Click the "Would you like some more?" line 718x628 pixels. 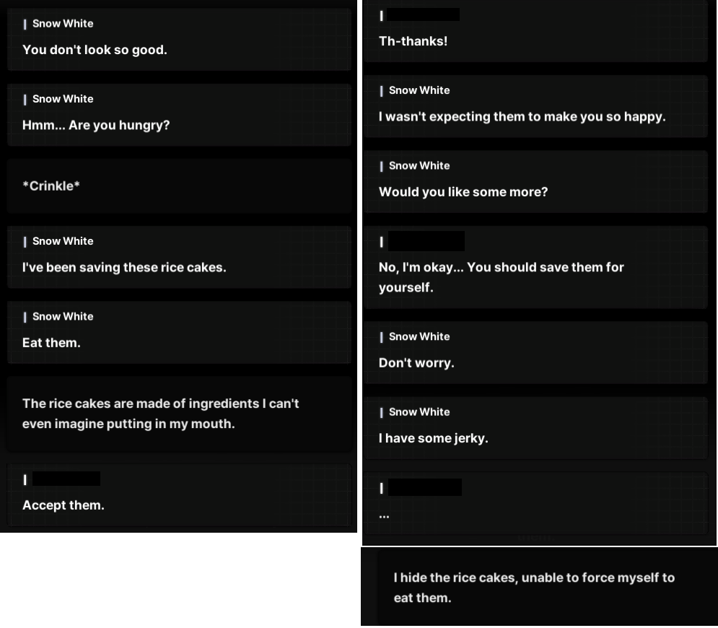463,192
